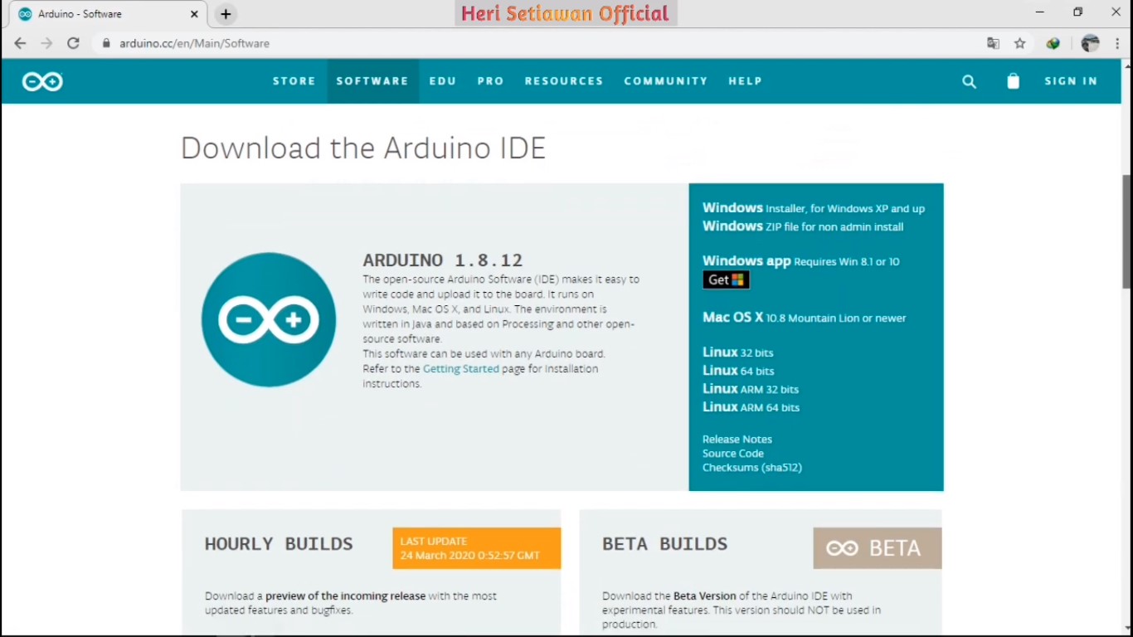The width and height of the screenshot is (1133, 637).
Task: Click the BETA badge in Beta Builds
Action: pos(877,548)
